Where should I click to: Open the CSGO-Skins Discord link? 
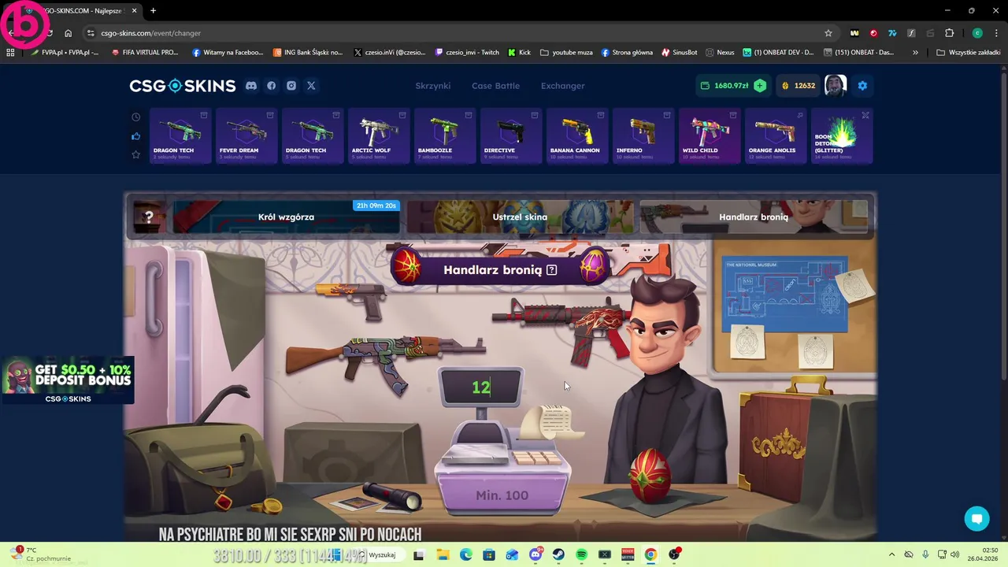(250, 86)
